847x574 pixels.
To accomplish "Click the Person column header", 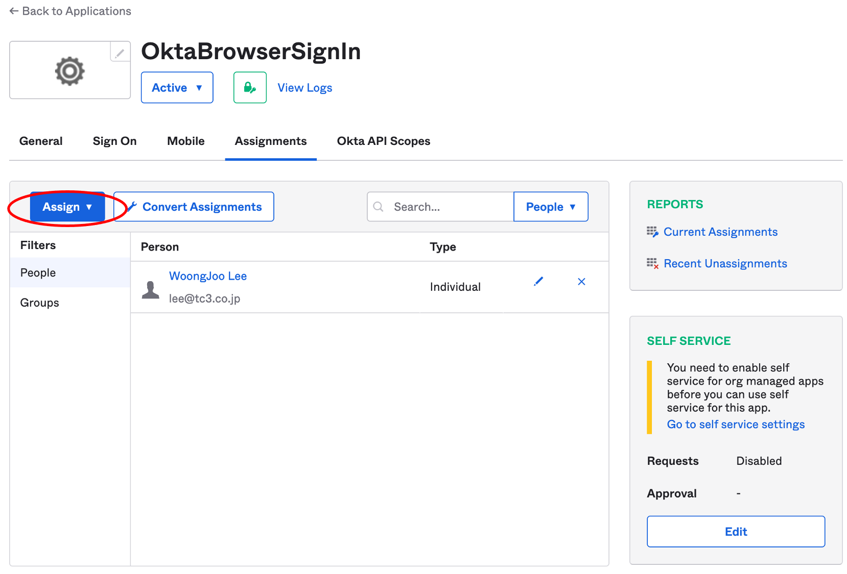I will click(x=160, y=247).
